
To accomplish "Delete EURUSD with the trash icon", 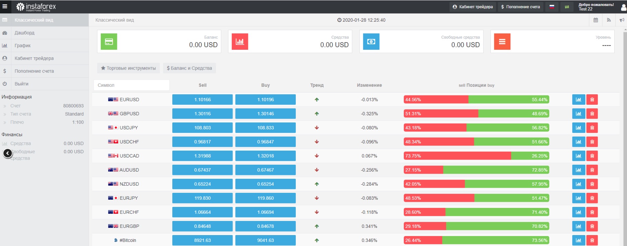I will click(592, 99).
